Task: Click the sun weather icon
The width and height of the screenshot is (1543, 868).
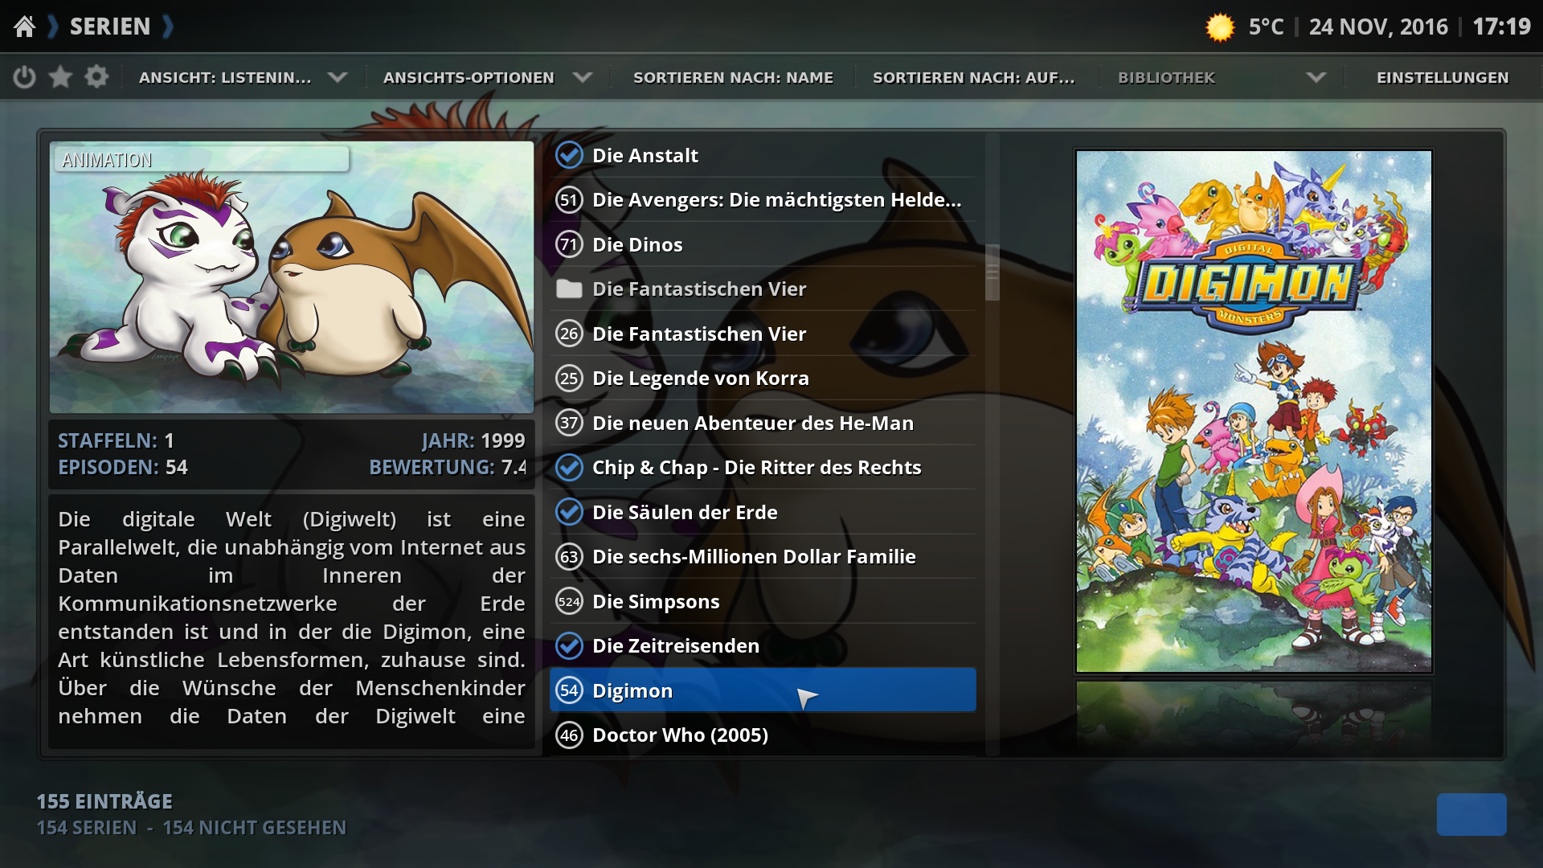Action: tap(1220, 27)
